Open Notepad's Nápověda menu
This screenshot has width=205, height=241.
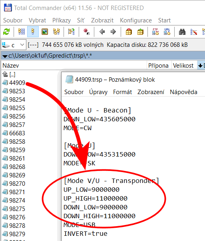183,92
